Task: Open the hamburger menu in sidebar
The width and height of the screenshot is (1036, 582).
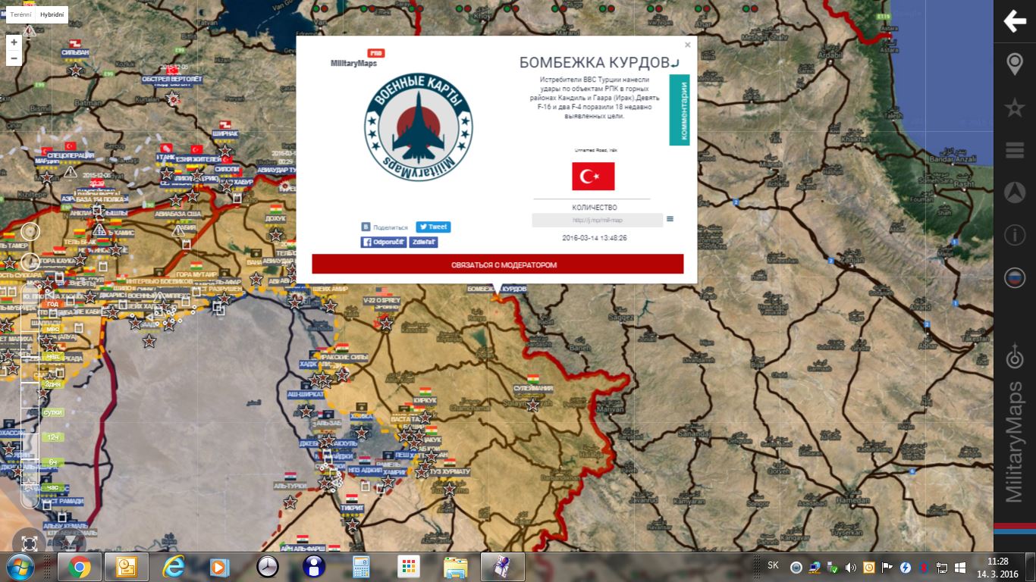Action: pos(1015,150)
